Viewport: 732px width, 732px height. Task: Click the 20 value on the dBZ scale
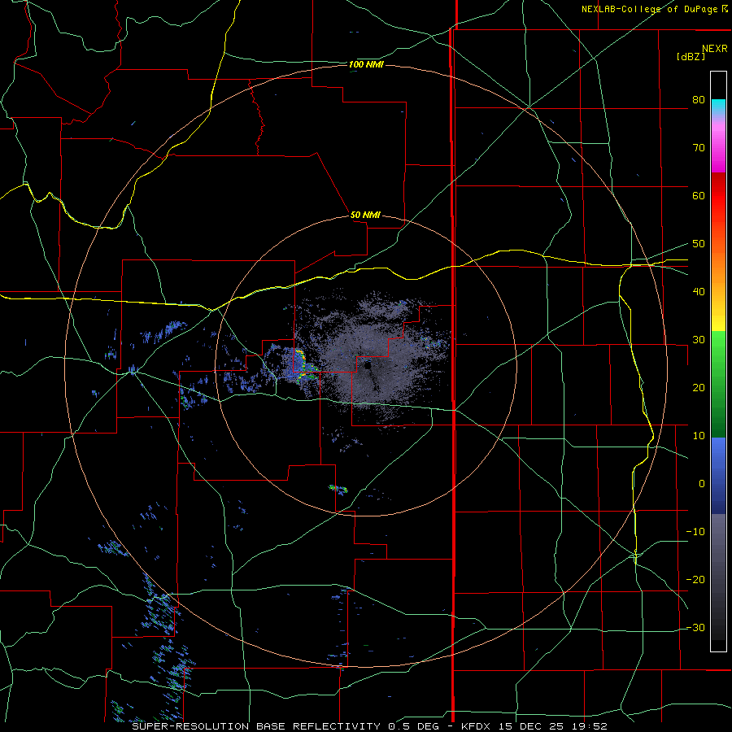(699, 388)
